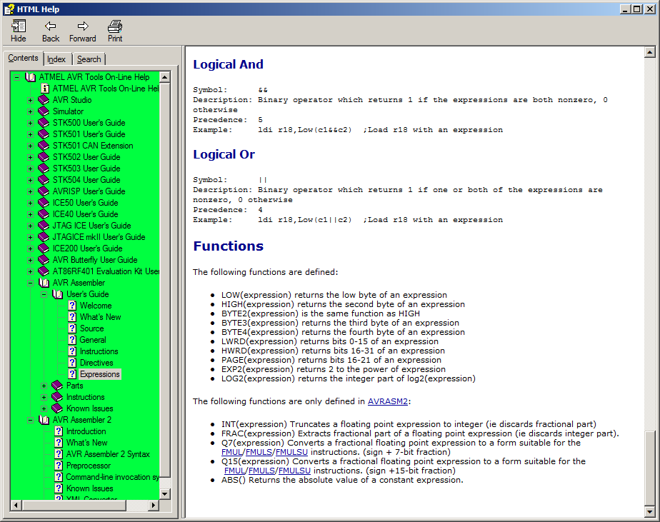Expand the Instructions node under AVR Assembler
Screen dimensions: 660x522
coord(44,397)
